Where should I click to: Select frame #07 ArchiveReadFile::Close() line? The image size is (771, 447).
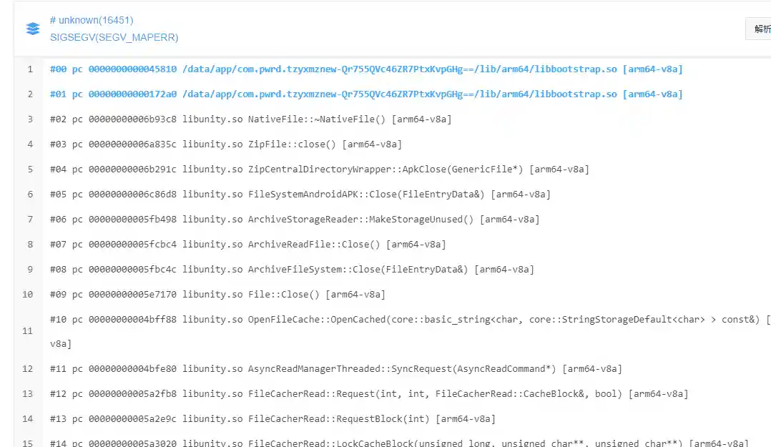point(247,245)
